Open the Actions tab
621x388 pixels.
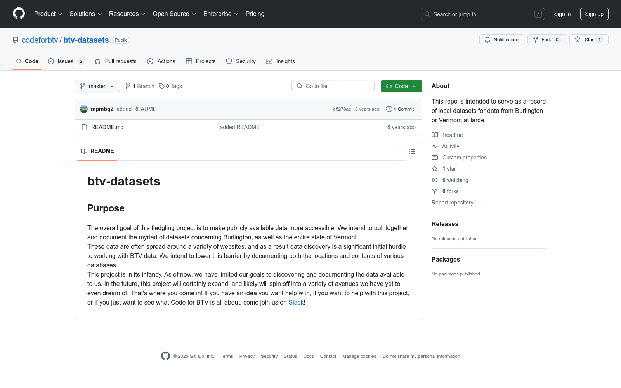161,61
